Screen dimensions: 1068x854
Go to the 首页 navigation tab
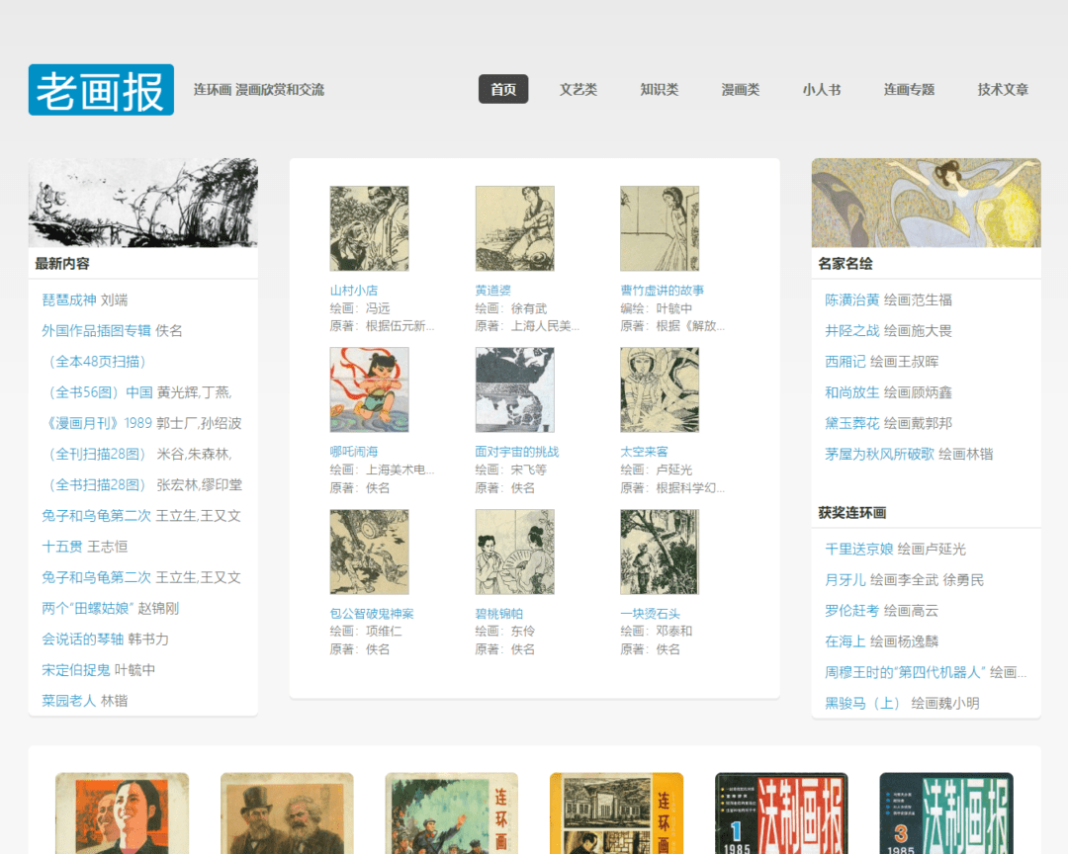(x=503, y=89)
